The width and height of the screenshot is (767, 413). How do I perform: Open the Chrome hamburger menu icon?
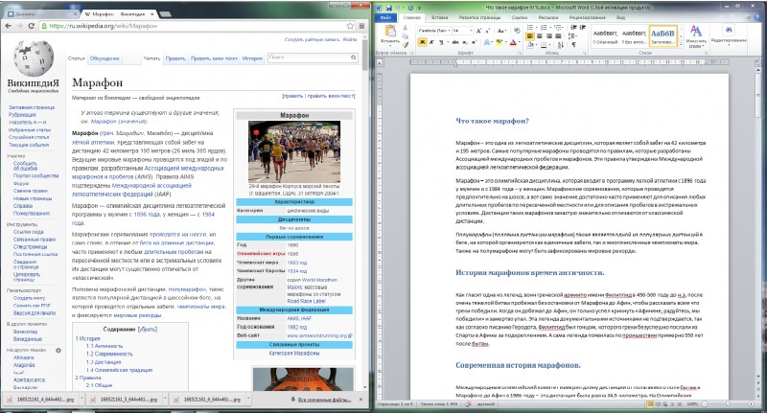point(362,26)
